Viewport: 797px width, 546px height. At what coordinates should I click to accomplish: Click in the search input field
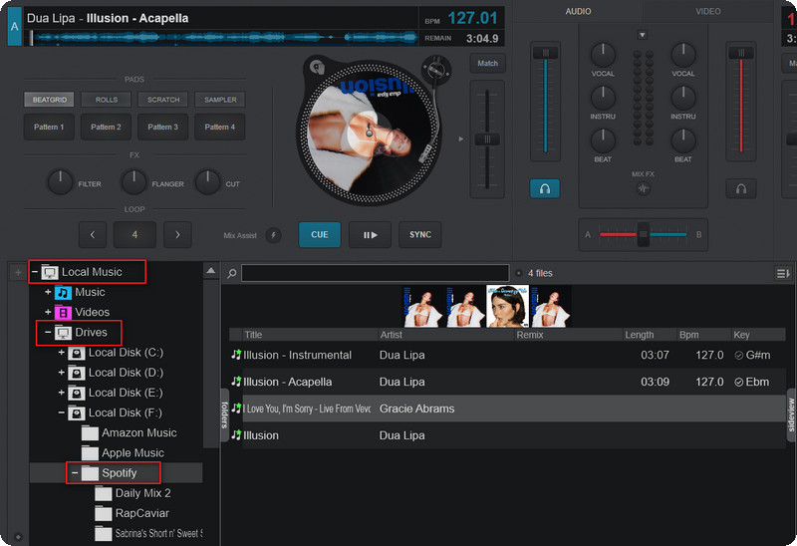pos(376,273)
